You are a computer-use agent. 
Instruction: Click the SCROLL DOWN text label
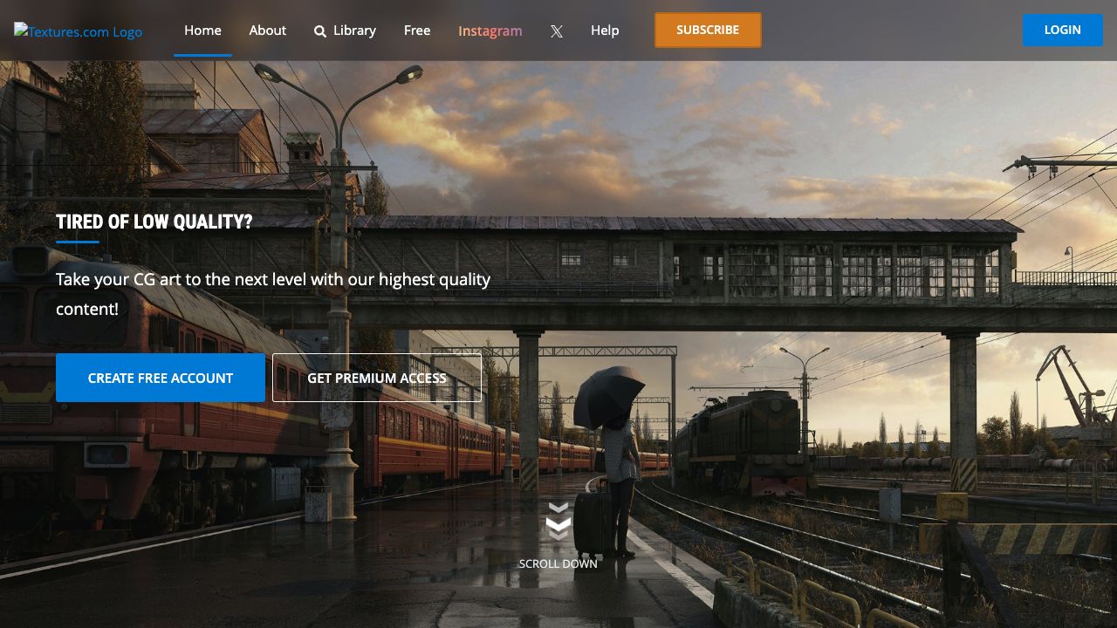coord(558,564)
